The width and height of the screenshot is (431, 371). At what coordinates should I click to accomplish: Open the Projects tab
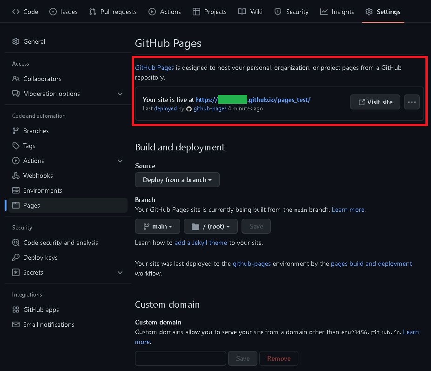[x=210, y=12]
